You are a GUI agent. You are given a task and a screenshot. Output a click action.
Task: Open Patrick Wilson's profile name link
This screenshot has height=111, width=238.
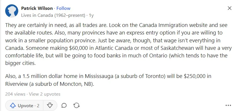37,8
